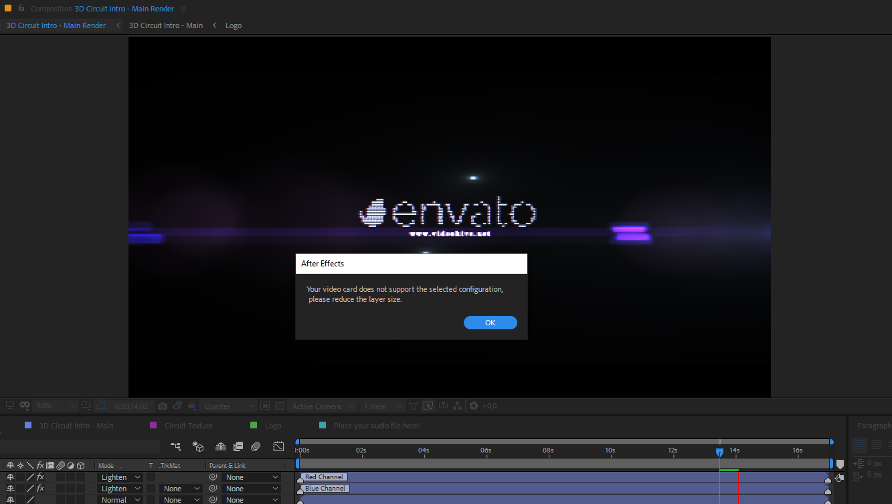The height and width of the screenshot is (504, 892).
Task: Open the Graph Editor icon
Action: click(279, 446)
